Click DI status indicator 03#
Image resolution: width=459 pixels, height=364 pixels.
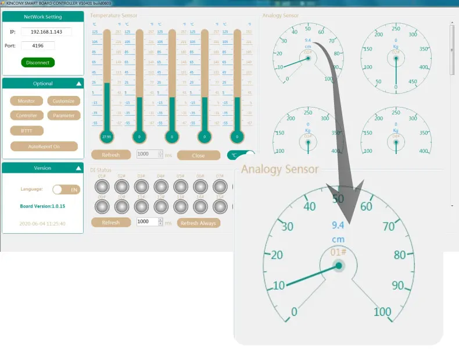tap(141, 187)
